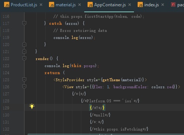
Task: Collapse the StyleProvider fold on line 125
Action: 24,79
